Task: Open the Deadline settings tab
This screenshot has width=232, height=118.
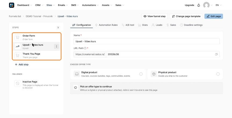Action: click(191, 25)
